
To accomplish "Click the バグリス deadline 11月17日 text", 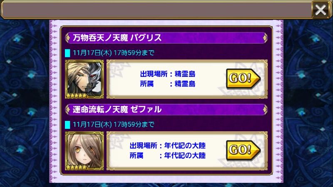I will 113,53.
